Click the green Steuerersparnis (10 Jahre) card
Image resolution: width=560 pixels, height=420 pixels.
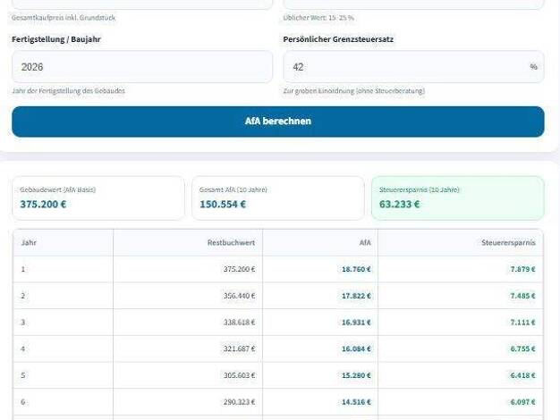pyautogui.click(x=457, y=197)
